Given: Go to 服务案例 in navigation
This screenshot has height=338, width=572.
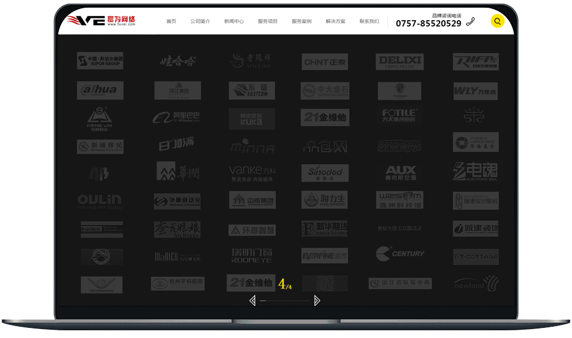Looking at the screenshot, I should (301, 21).
